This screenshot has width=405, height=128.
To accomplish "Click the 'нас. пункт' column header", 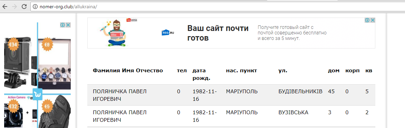I will click(241, 71).
